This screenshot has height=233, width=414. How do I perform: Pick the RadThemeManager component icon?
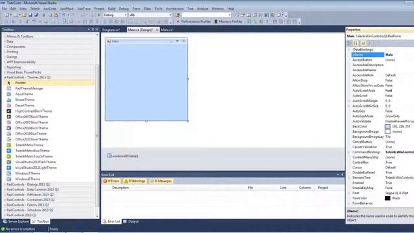coord(9,89)
